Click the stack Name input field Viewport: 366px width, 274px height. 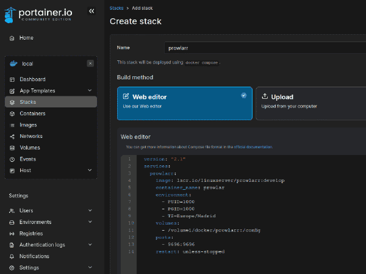point(265,48)
